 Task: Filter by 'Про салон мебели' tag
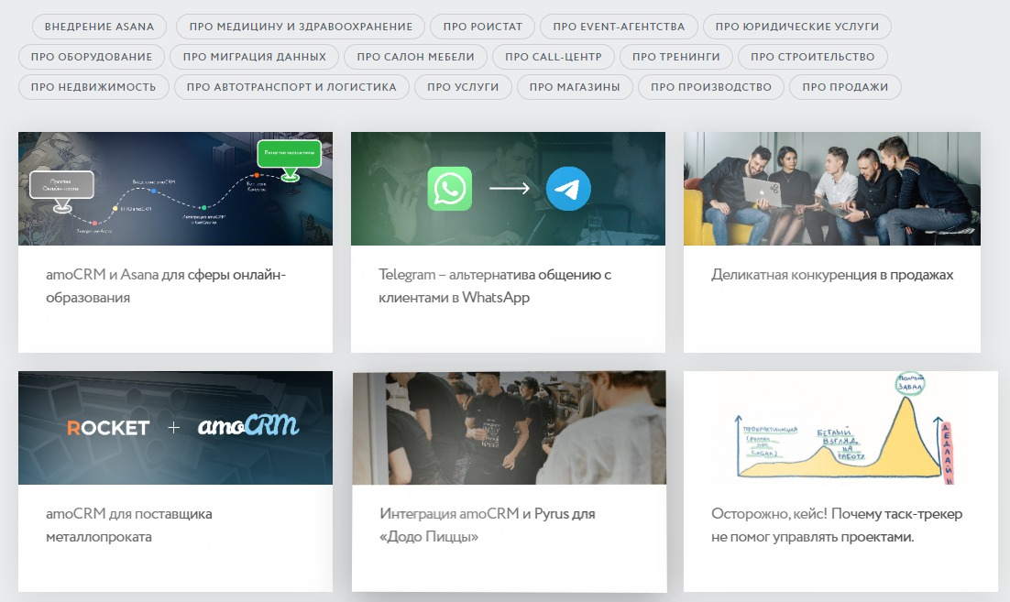coord(415,57)
